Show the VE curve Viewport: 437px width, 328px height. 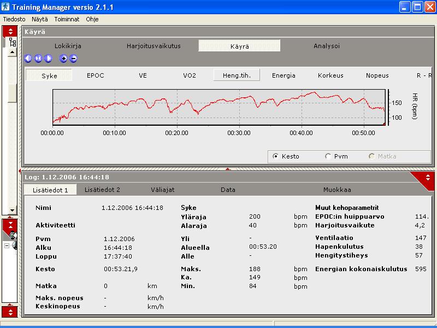point(143,75)
